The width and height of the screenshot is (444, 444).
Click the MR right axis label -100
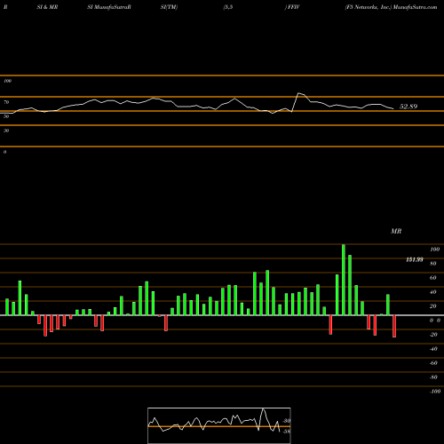435,392
